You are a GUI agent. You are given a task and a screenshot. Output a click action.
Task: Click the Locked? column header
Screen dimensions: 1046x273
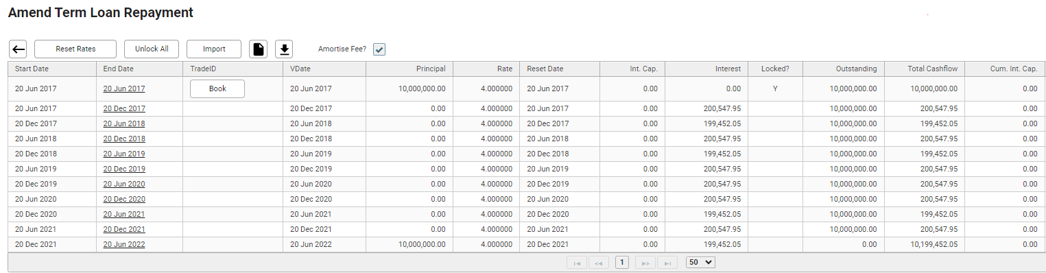coord(775,69)
